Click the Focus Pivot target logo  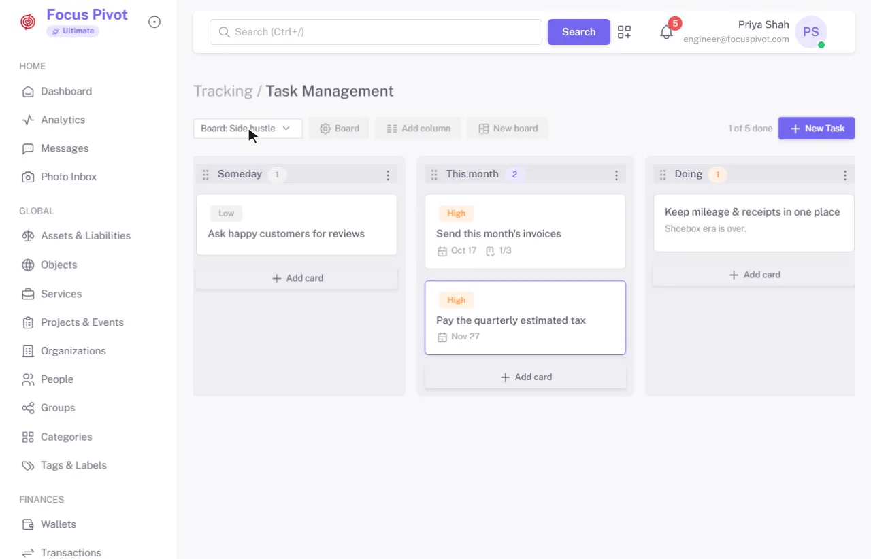click(x=28, y=22)
